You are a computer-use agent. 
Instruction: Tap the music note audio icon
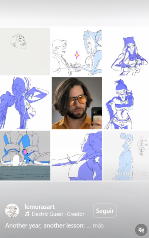(x=27, y=214)
